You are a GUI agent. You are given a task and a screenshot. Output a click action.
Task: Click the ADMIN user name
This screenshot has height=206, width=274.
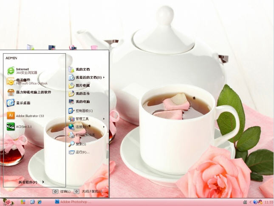click(11, 58)
